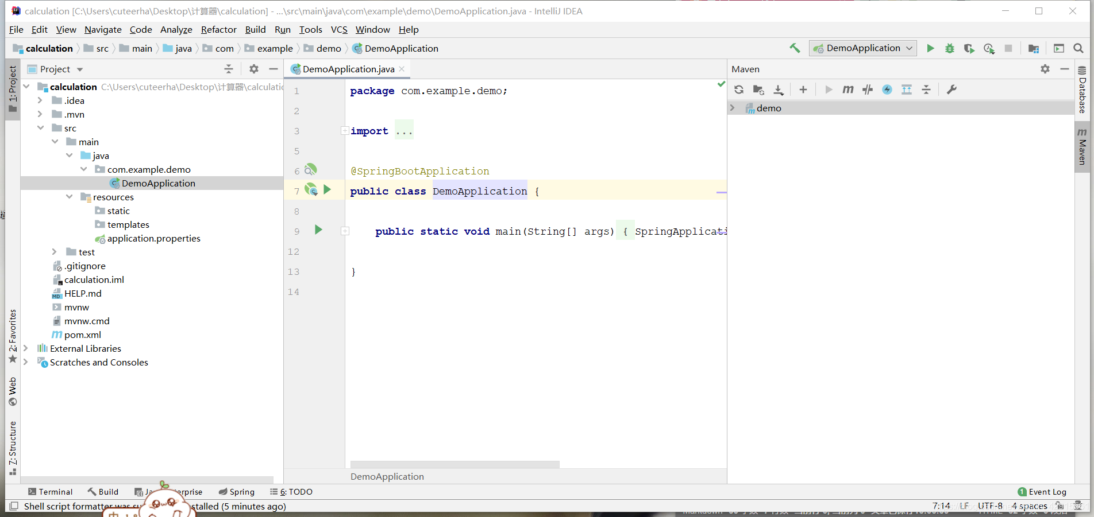Close the DemoApplication.java tab
This screenshot has width=1094, height=517.
tap(402, 69)
